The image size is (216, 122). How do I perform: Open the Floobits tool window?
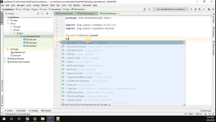(x=33, y=111)
